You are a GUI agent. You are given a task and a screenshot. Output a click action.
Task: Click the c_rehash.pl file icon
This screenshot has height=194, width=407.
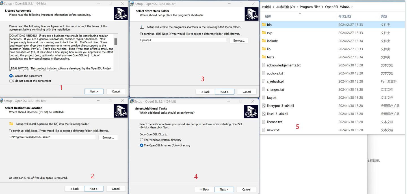coord(264,81)
